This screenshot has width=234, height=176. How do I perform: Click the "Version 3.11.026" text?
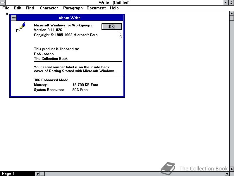pyautogui.click(x=48, y=30)
